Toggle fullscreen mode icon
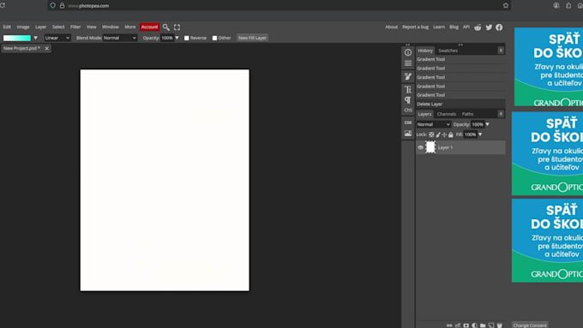The image size is (583, 328). [x=177, y=27]
